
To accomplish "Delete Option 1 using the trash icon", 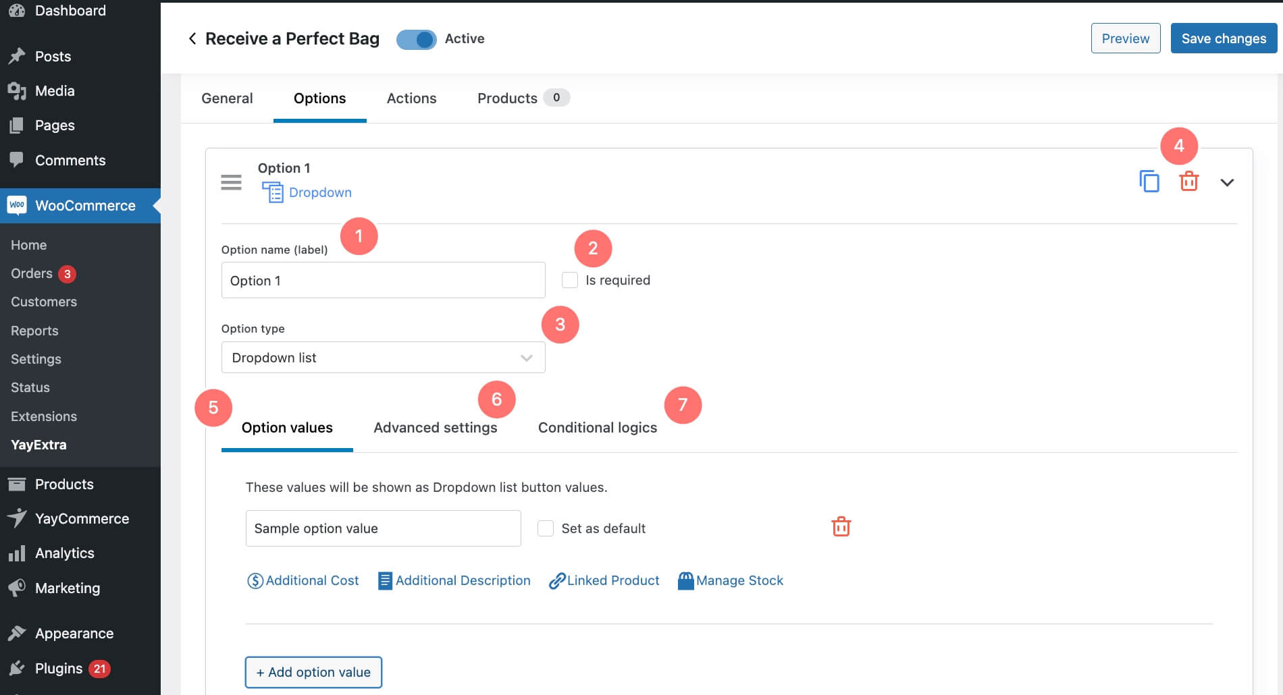I will (x=1188, y=181).
